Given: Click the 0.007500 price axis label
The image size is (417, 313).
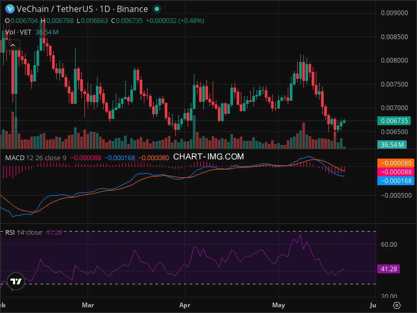Looking at the screenshot, I should point(394,85).
